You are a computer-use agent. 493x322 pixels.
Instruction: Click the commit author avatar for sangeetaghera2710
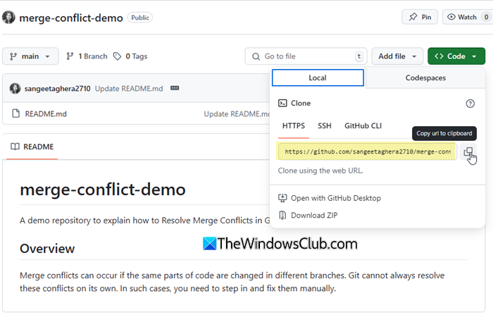(x=15, y=88)
